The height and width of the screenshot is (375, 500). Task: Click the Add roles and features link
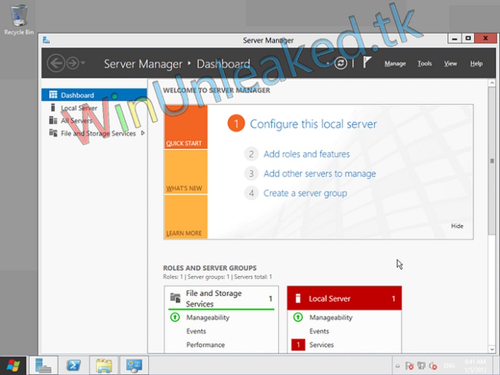pos(306,154)
